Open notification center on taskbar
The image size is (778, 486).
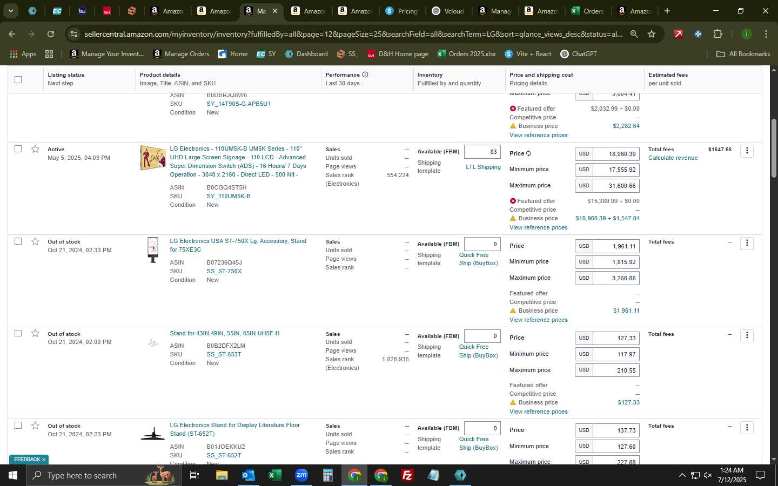pos(760,475)
